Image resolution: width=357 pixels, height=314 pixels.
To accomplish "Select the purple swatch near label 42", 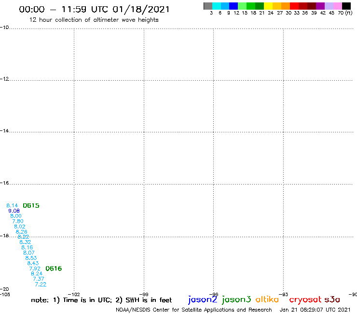I will tap(320, 6).
